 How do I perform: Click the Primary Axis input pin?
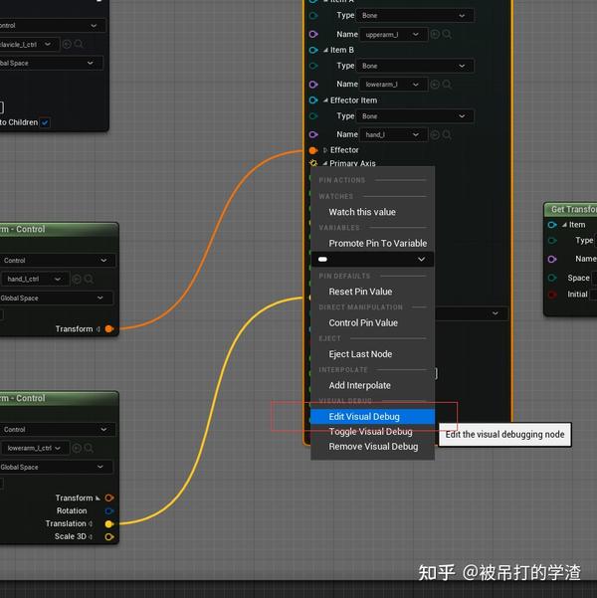[x=313, y=163]
